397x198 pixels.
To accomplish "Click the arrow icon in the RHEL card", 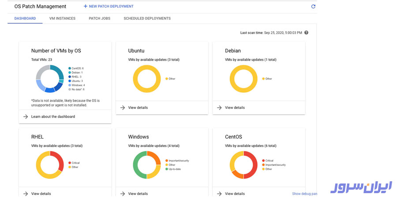I will (26, 194).
